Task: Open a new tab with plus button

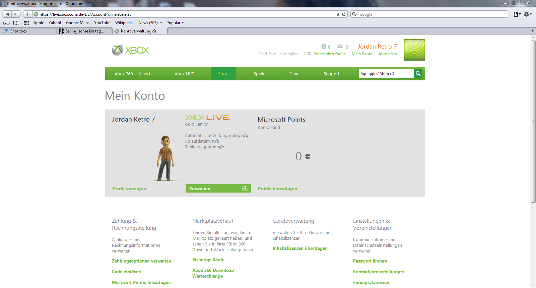Action: tap(533, 31)
